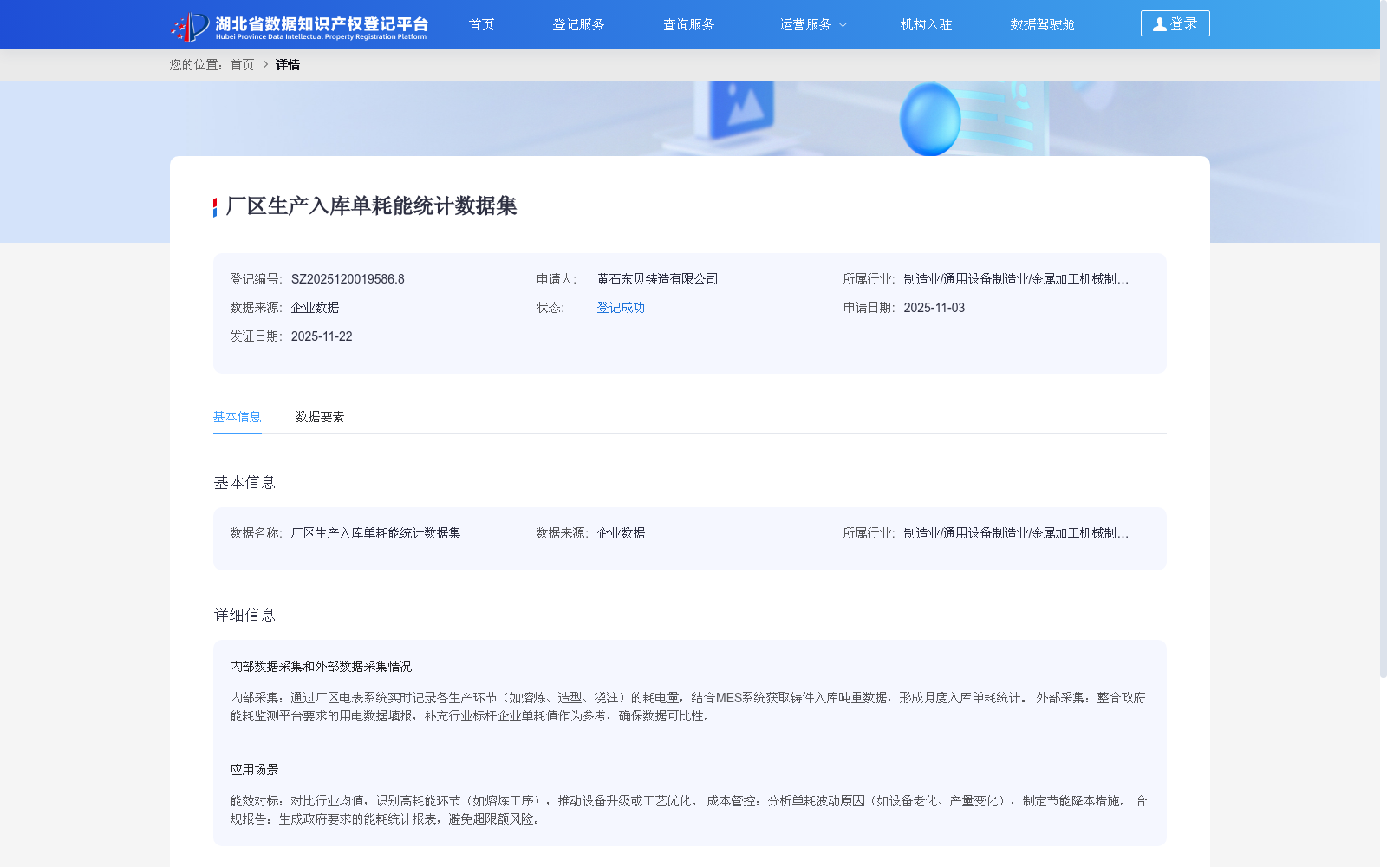Click the 首页 breadcrumb link
1387x867 pixels.
pyautogui.click(x=242, y=65)
